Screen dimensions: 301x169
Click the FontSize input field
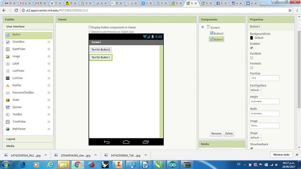(x=264, y=78)
